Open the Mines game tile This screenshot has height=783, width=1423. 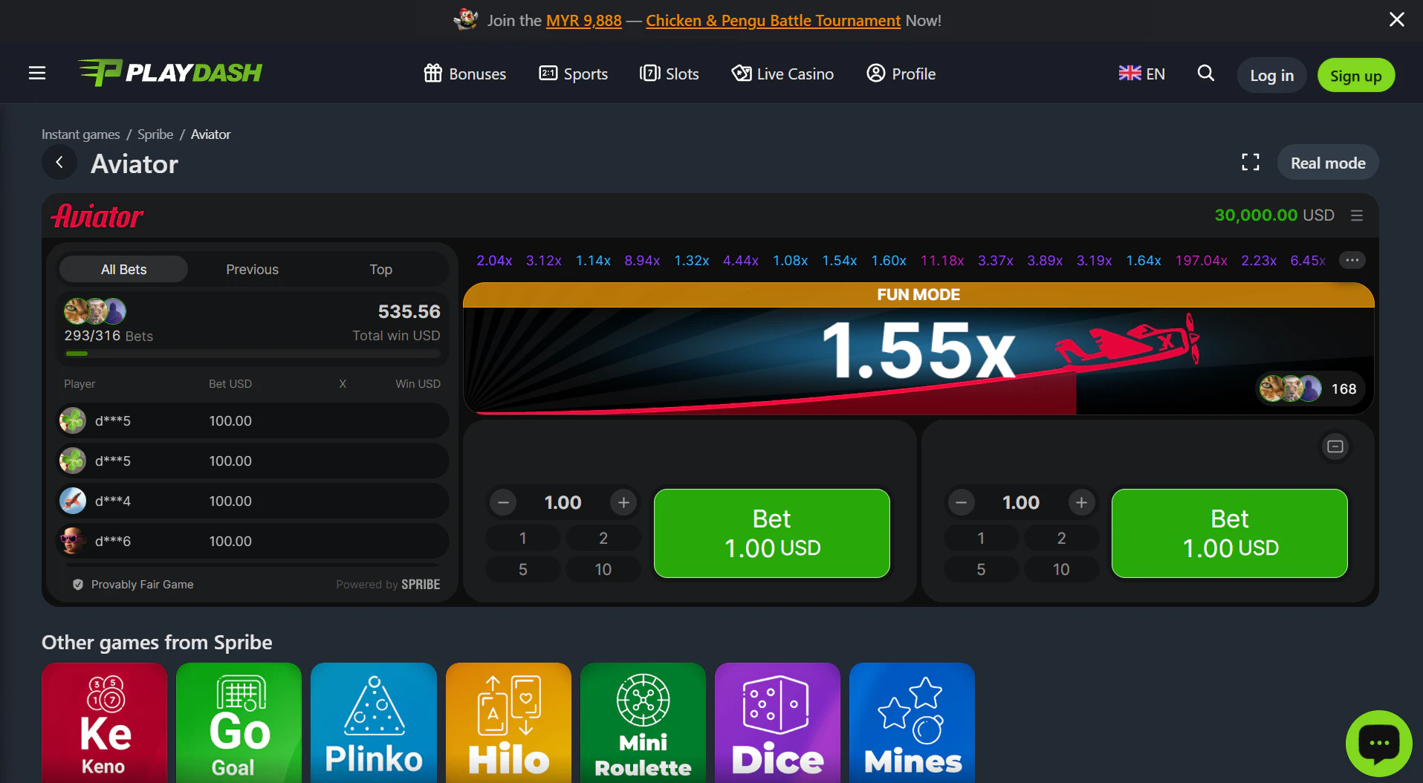pos(913,722)
